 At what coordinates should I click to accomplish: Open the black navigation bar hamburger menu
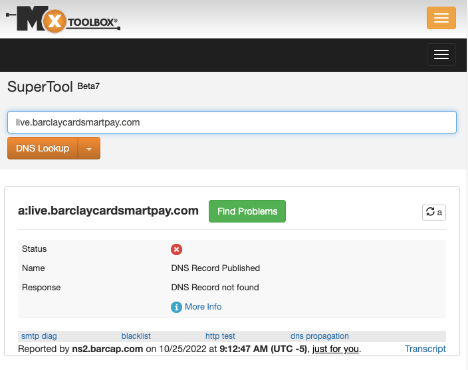(x=441, y=54)
